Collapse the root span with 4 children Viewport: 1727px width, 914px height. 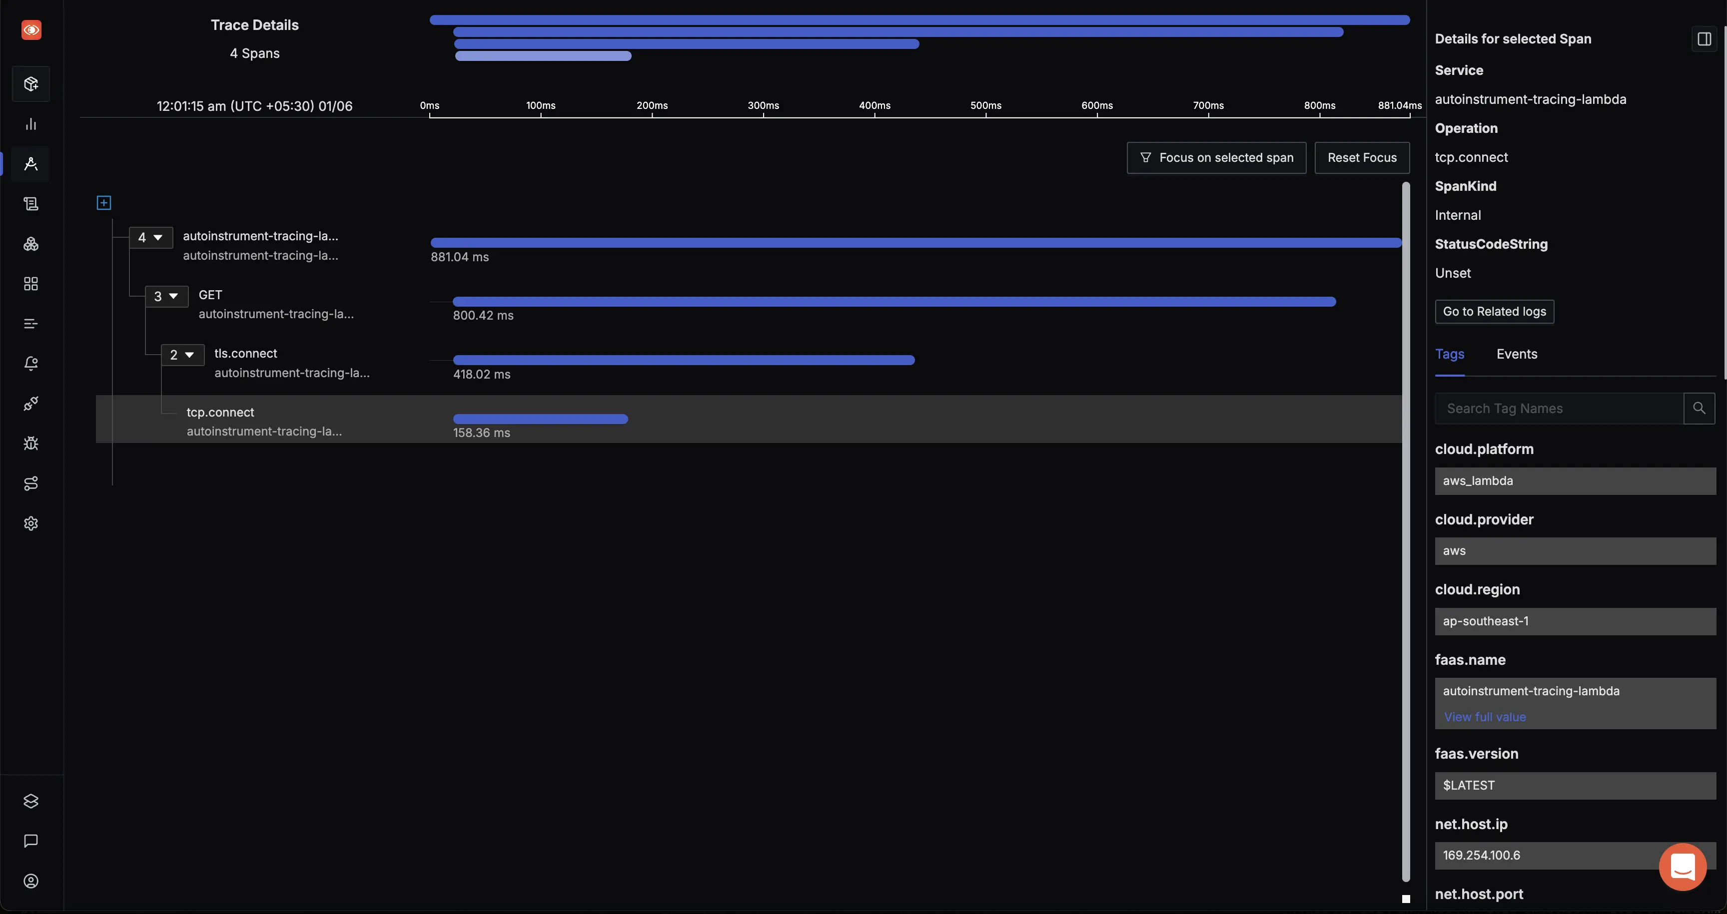[150, 237]
